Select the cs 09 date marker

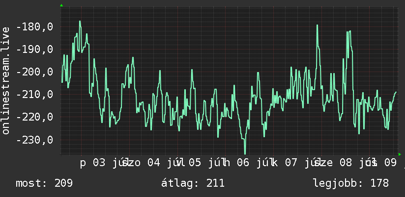point(381,163)
